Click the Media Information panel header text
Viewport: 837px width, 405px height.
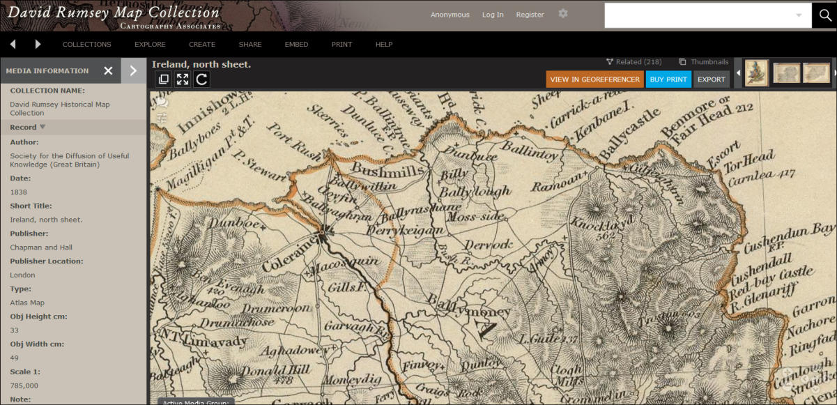pos(47,70)
